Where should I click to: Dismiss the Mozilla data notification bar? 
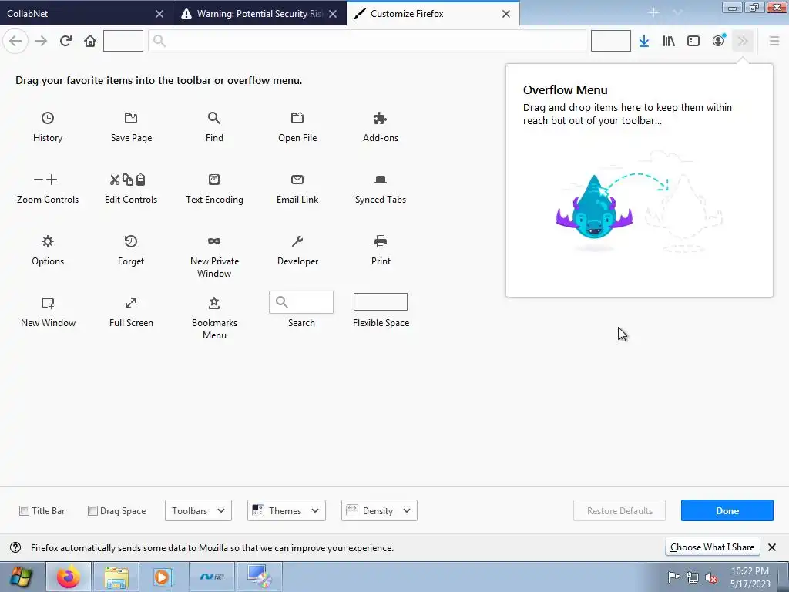[x=772, y=547]
